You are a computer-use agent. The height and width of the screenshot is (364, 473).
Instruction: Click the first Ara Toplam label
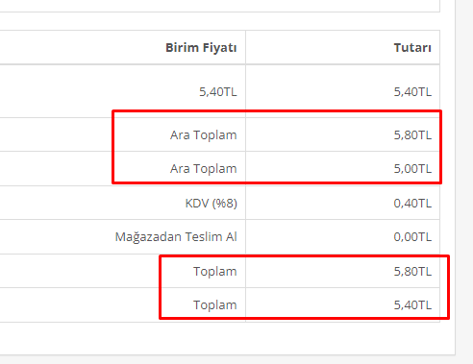pos(203,135)
